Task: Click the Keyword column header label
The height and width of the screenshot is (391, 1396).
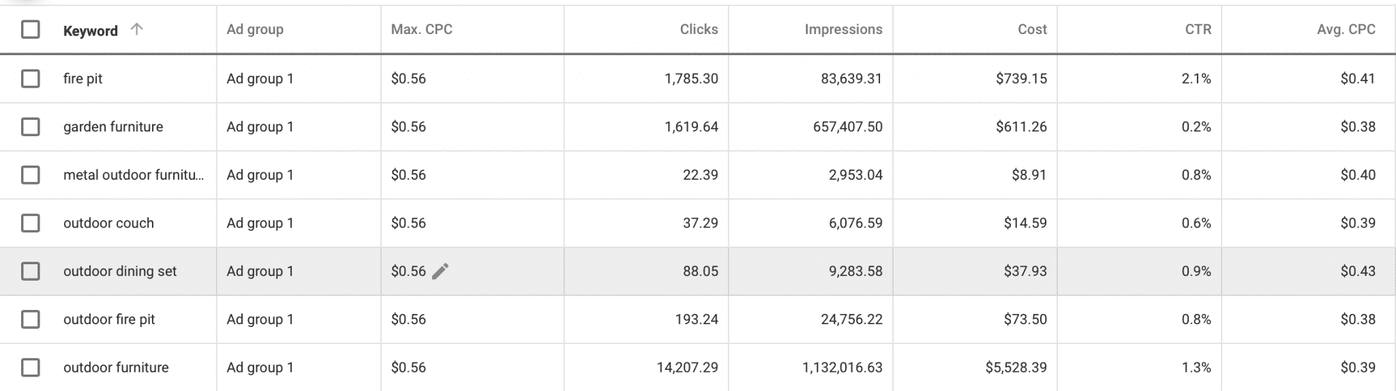Action: (x=90, y=31)
